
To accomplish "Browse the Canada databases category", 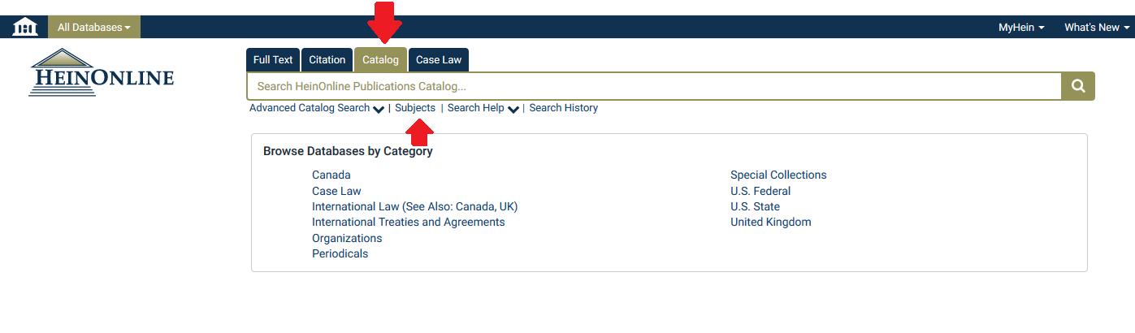I will click(x=331, y=175).
